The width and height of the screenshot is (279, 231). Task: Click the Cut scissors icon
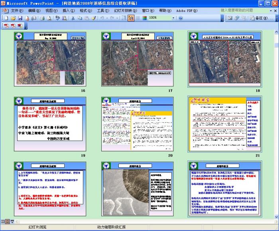click(x=73, y=18)
